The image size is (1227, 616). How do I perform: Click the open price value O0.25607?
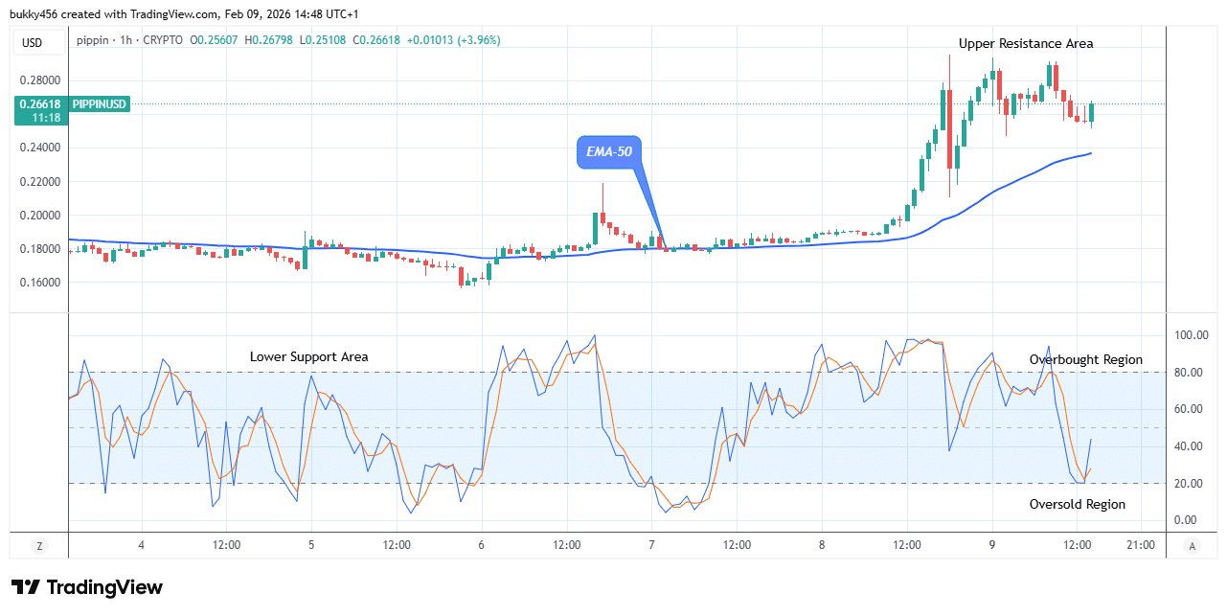pos(213,40)
